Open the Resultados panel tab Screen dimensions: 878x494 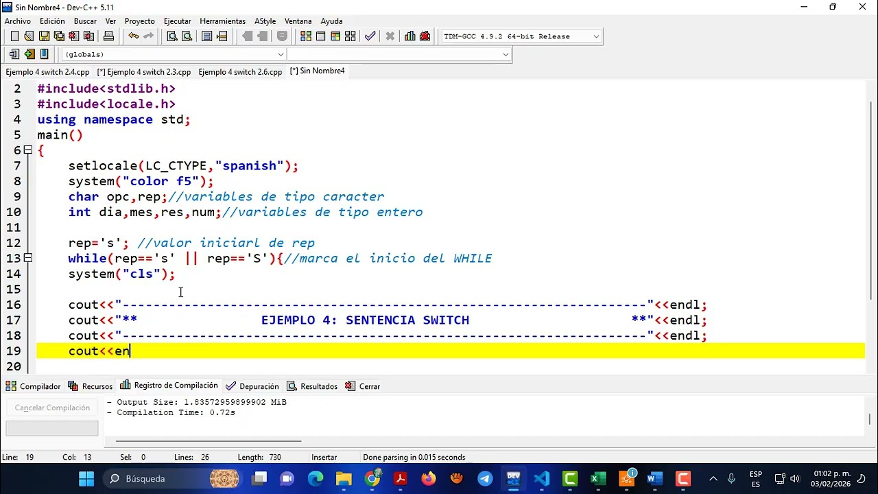(x=312, y=386)
